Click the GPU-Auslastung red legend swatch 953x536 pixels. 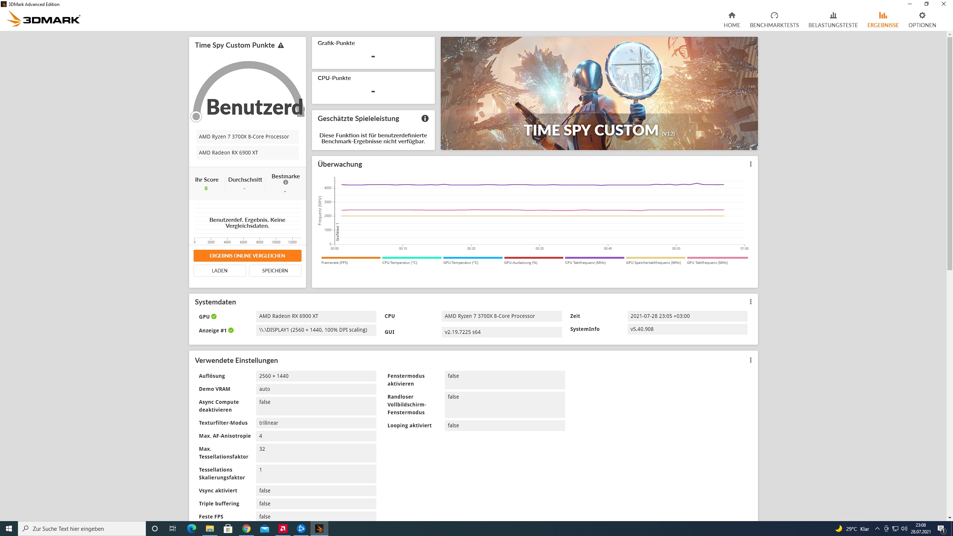(x=533, y=258)
